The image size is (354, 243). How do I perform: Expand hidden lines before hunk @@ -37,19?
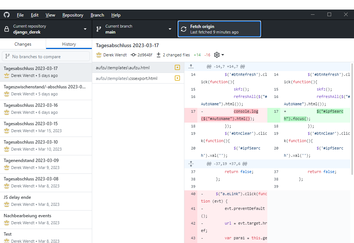pyautogui.click(x=191, y=164)
